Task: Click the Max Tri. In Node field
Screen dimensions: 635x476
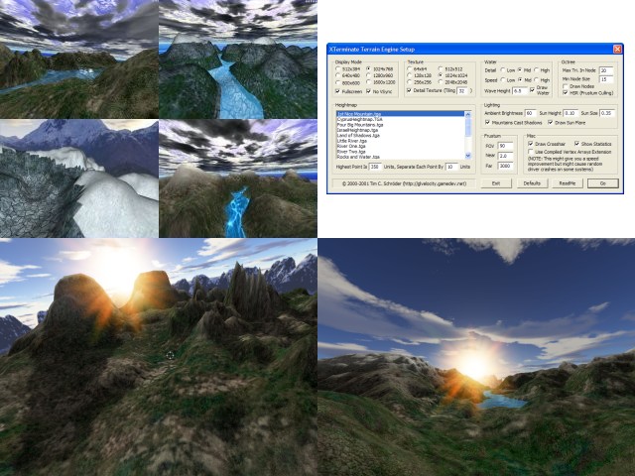Action: click(606, 70)
